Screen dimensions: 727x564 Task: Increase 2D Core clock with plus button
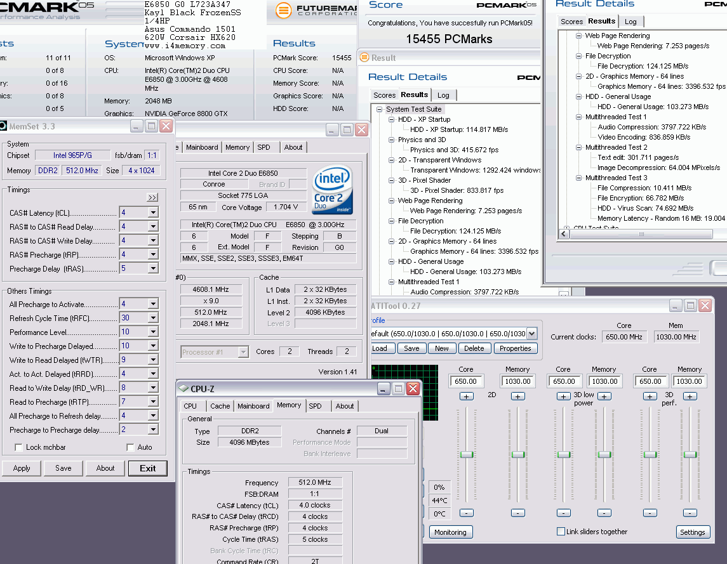pos(467,397)
